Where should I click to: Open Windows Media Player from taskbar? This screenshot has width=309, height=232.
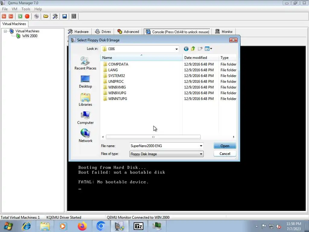point(63,226)
